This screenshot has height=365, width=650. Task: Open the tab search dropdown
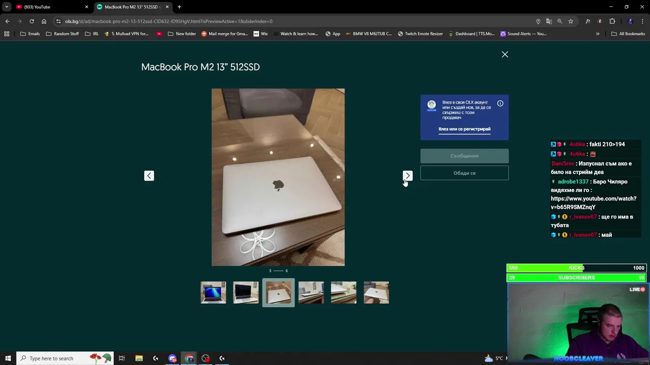[x=7, y=7]
